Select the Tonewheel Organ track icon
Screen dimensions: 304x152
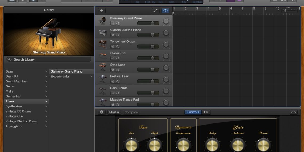tap(103, 44)
